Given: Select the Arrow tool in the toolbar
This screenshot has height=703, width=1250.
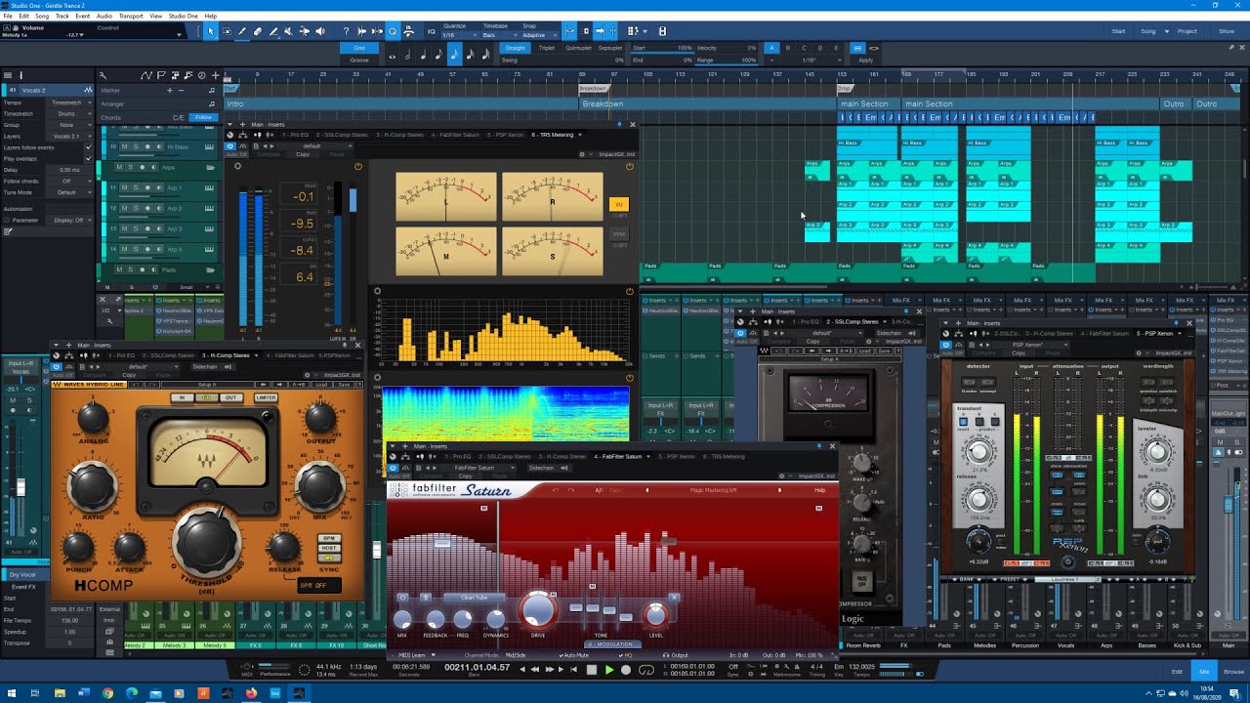Looking at the screenshot, I should point(211,31).
